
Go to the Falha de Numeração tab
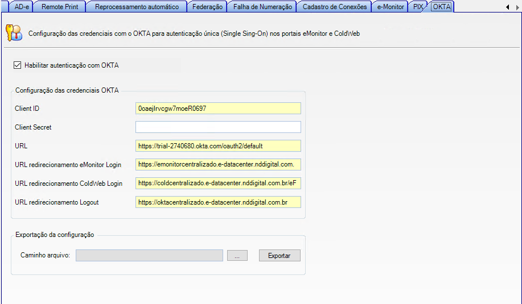pyautogui.click(x=262, y=7)
